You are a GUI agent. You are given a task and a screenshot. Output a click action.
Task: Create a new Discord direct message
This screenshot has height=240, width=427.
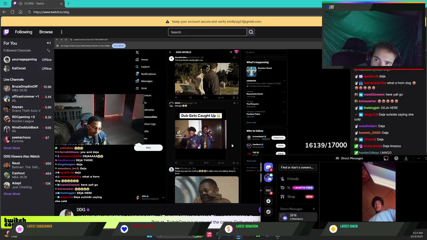point(314,209)
